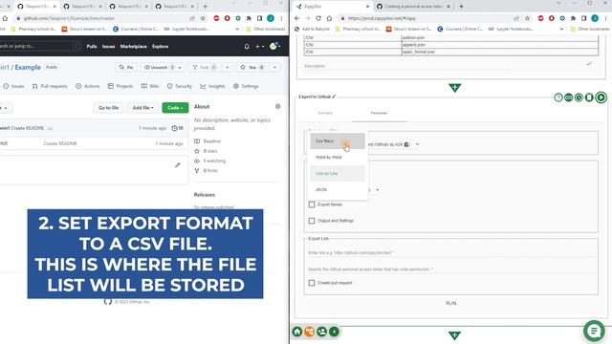Open the Issues tab of the repository
Image resolution: width=612 pixels, height=344 pixels.
click(13, 86)
